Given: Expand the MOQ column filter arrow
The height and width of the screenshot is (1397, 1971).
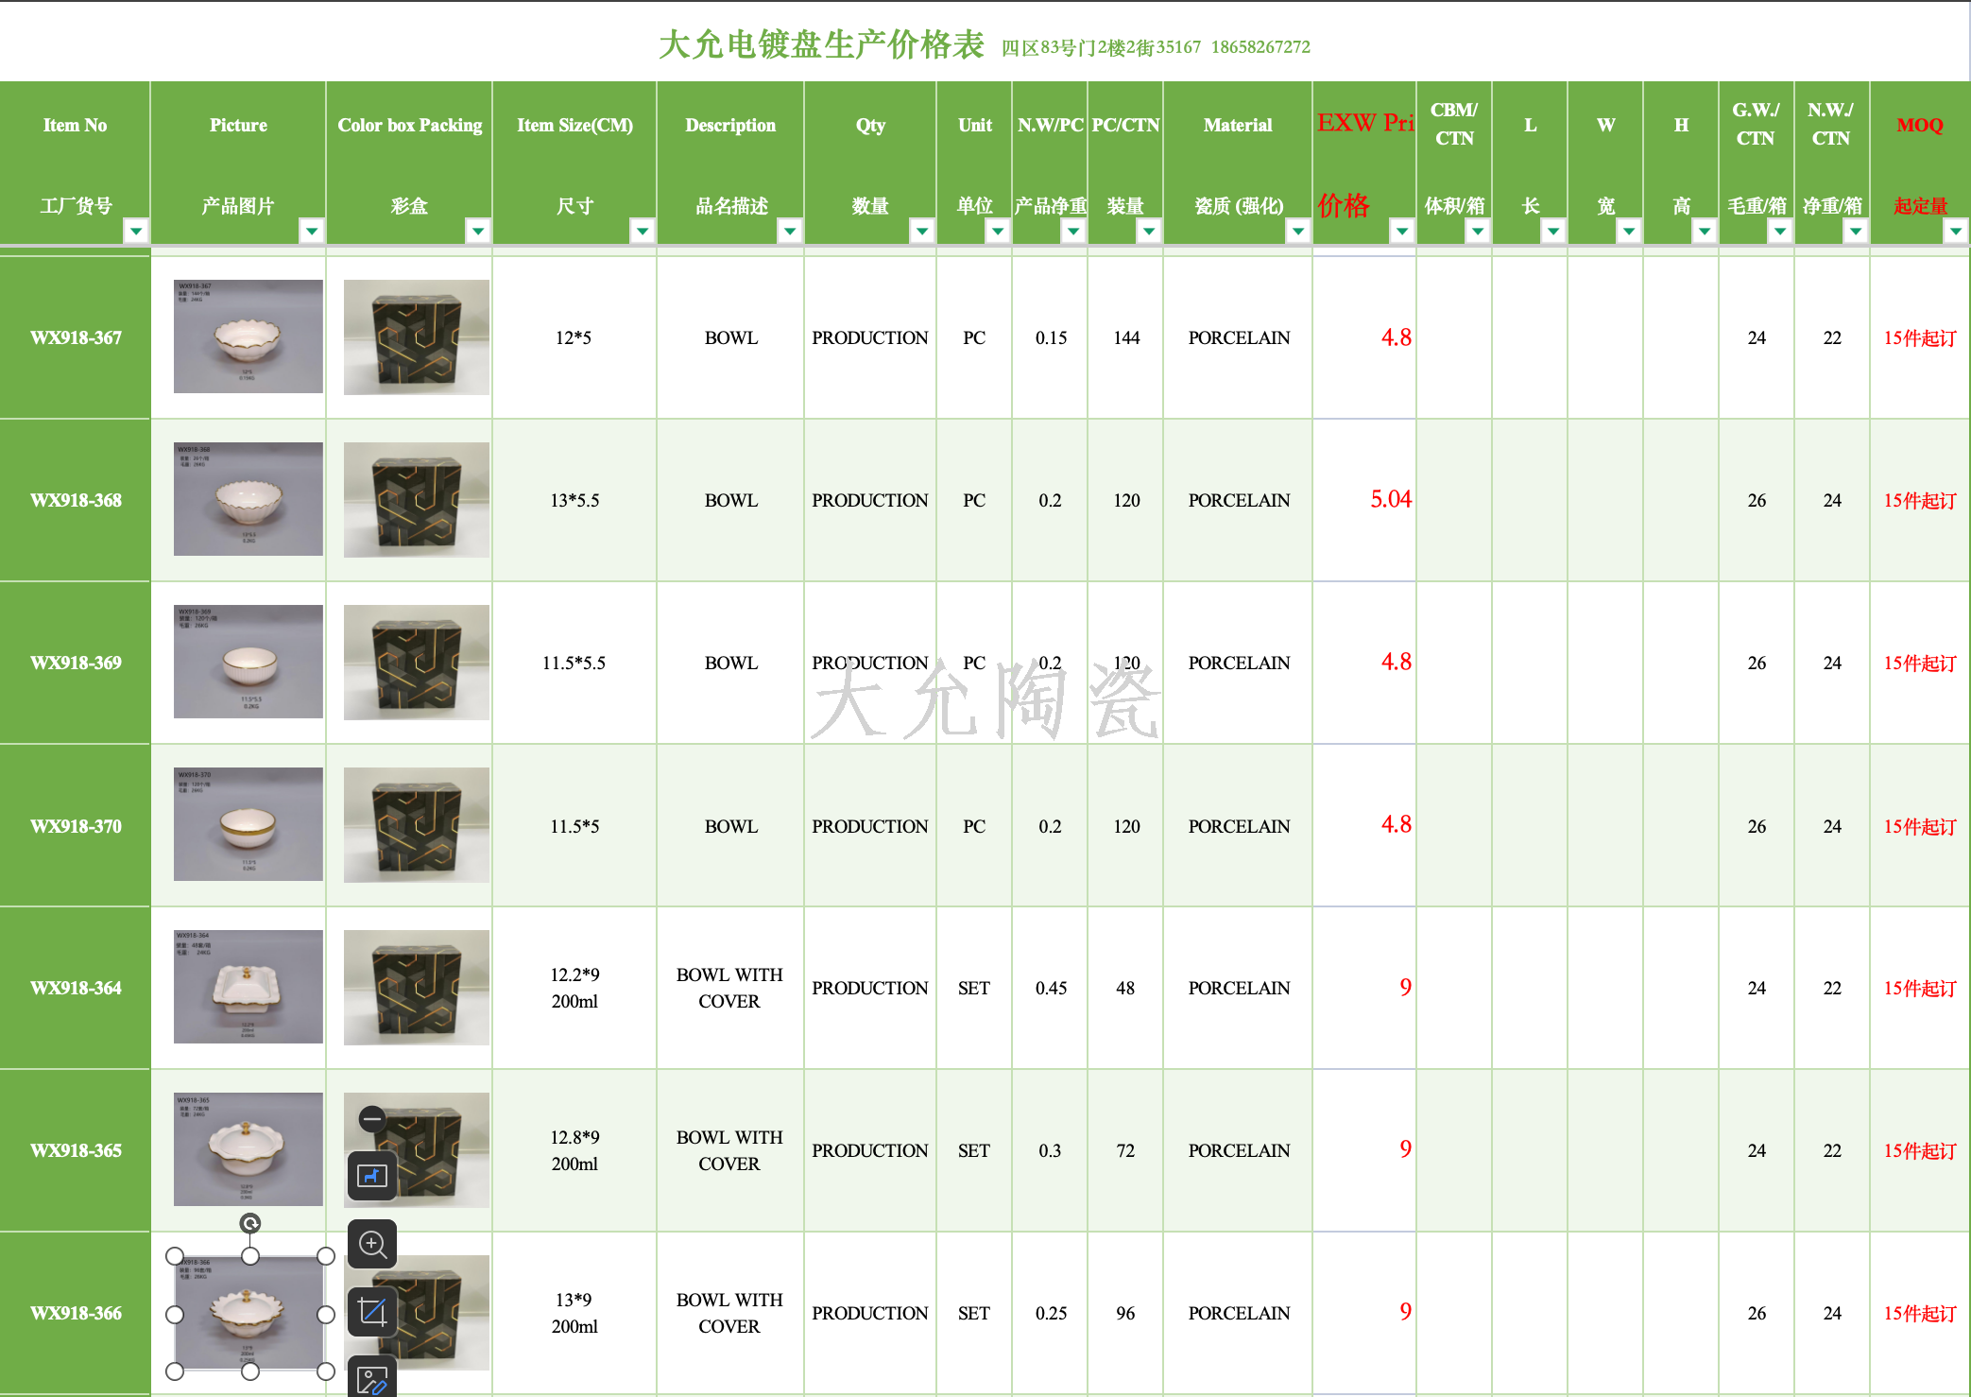Looking at the screenshot, I should coord(1955,231).
